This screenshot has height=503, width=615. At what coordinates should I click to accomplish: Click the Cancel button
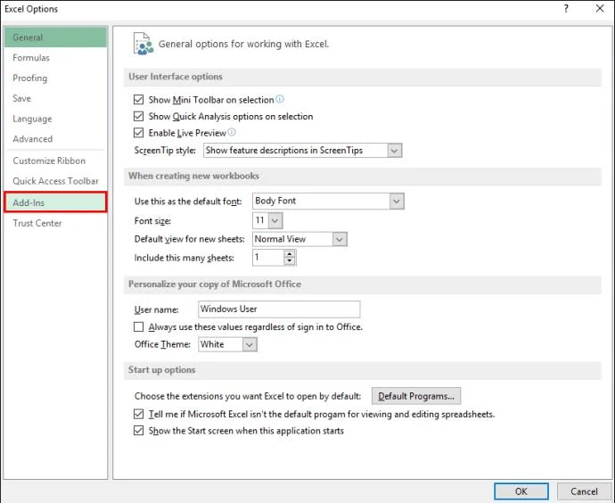pos(584,491)
